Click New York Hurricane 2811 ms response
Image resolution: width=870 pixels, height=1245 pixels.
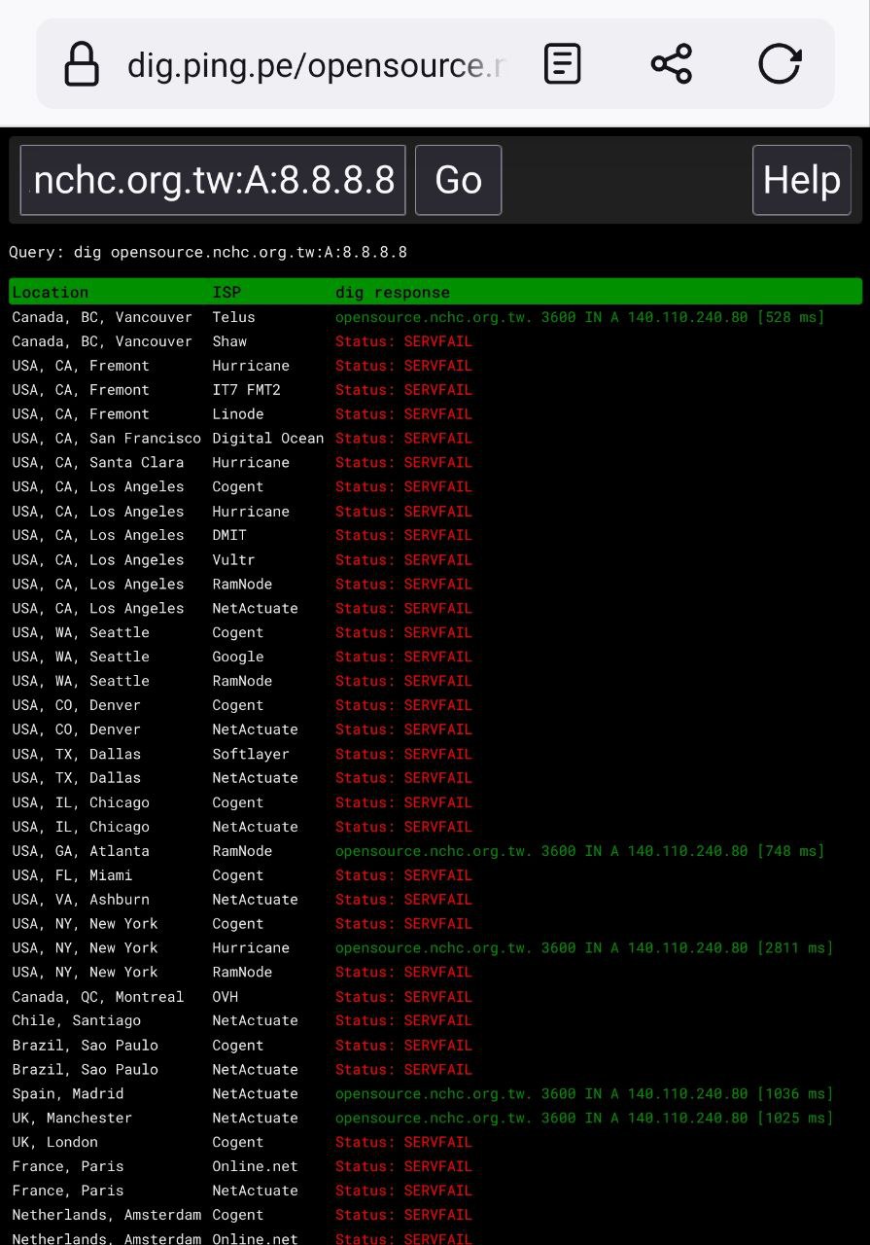pyautogui.click(x=583, y=947)
